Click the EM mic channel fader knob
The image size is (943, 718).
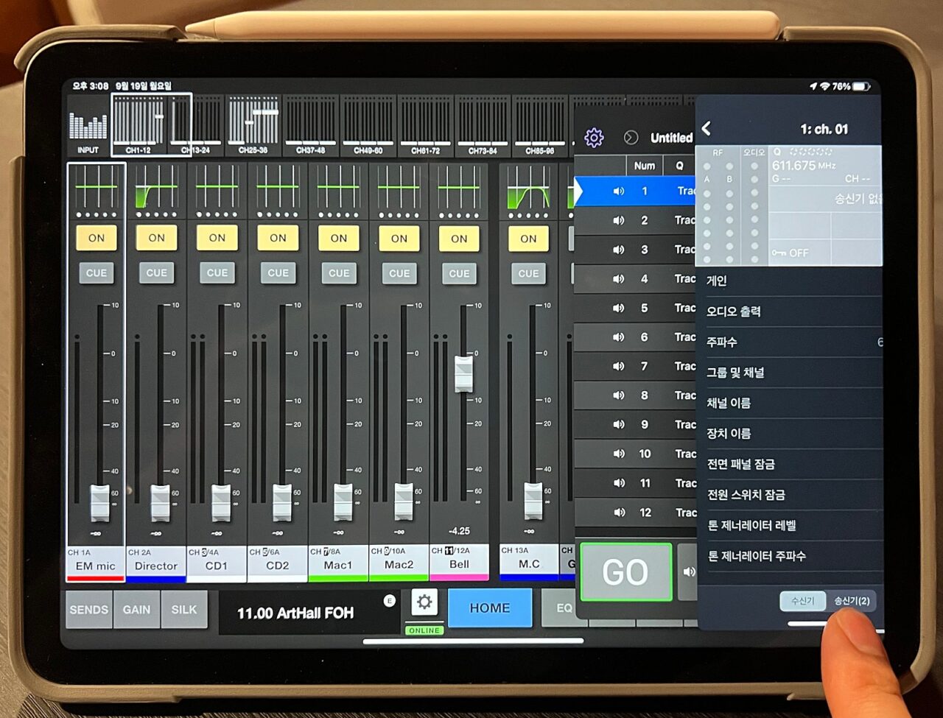click(x=99, y=503)
